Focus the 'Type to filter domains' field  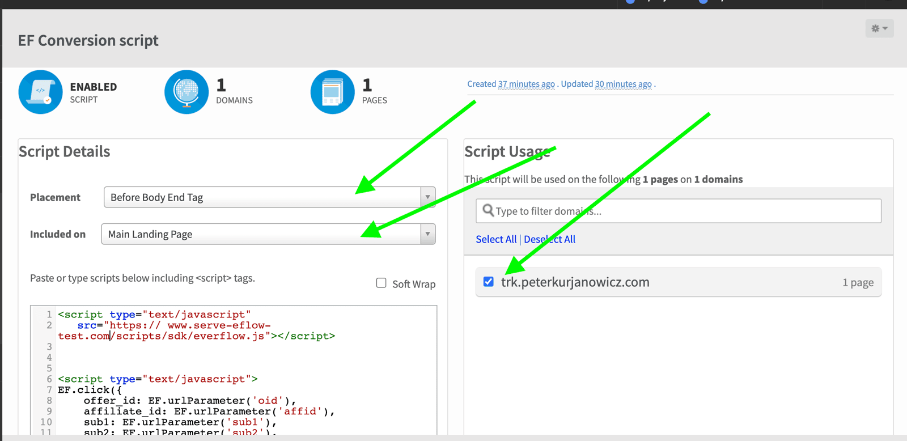(x=679, y=211)
